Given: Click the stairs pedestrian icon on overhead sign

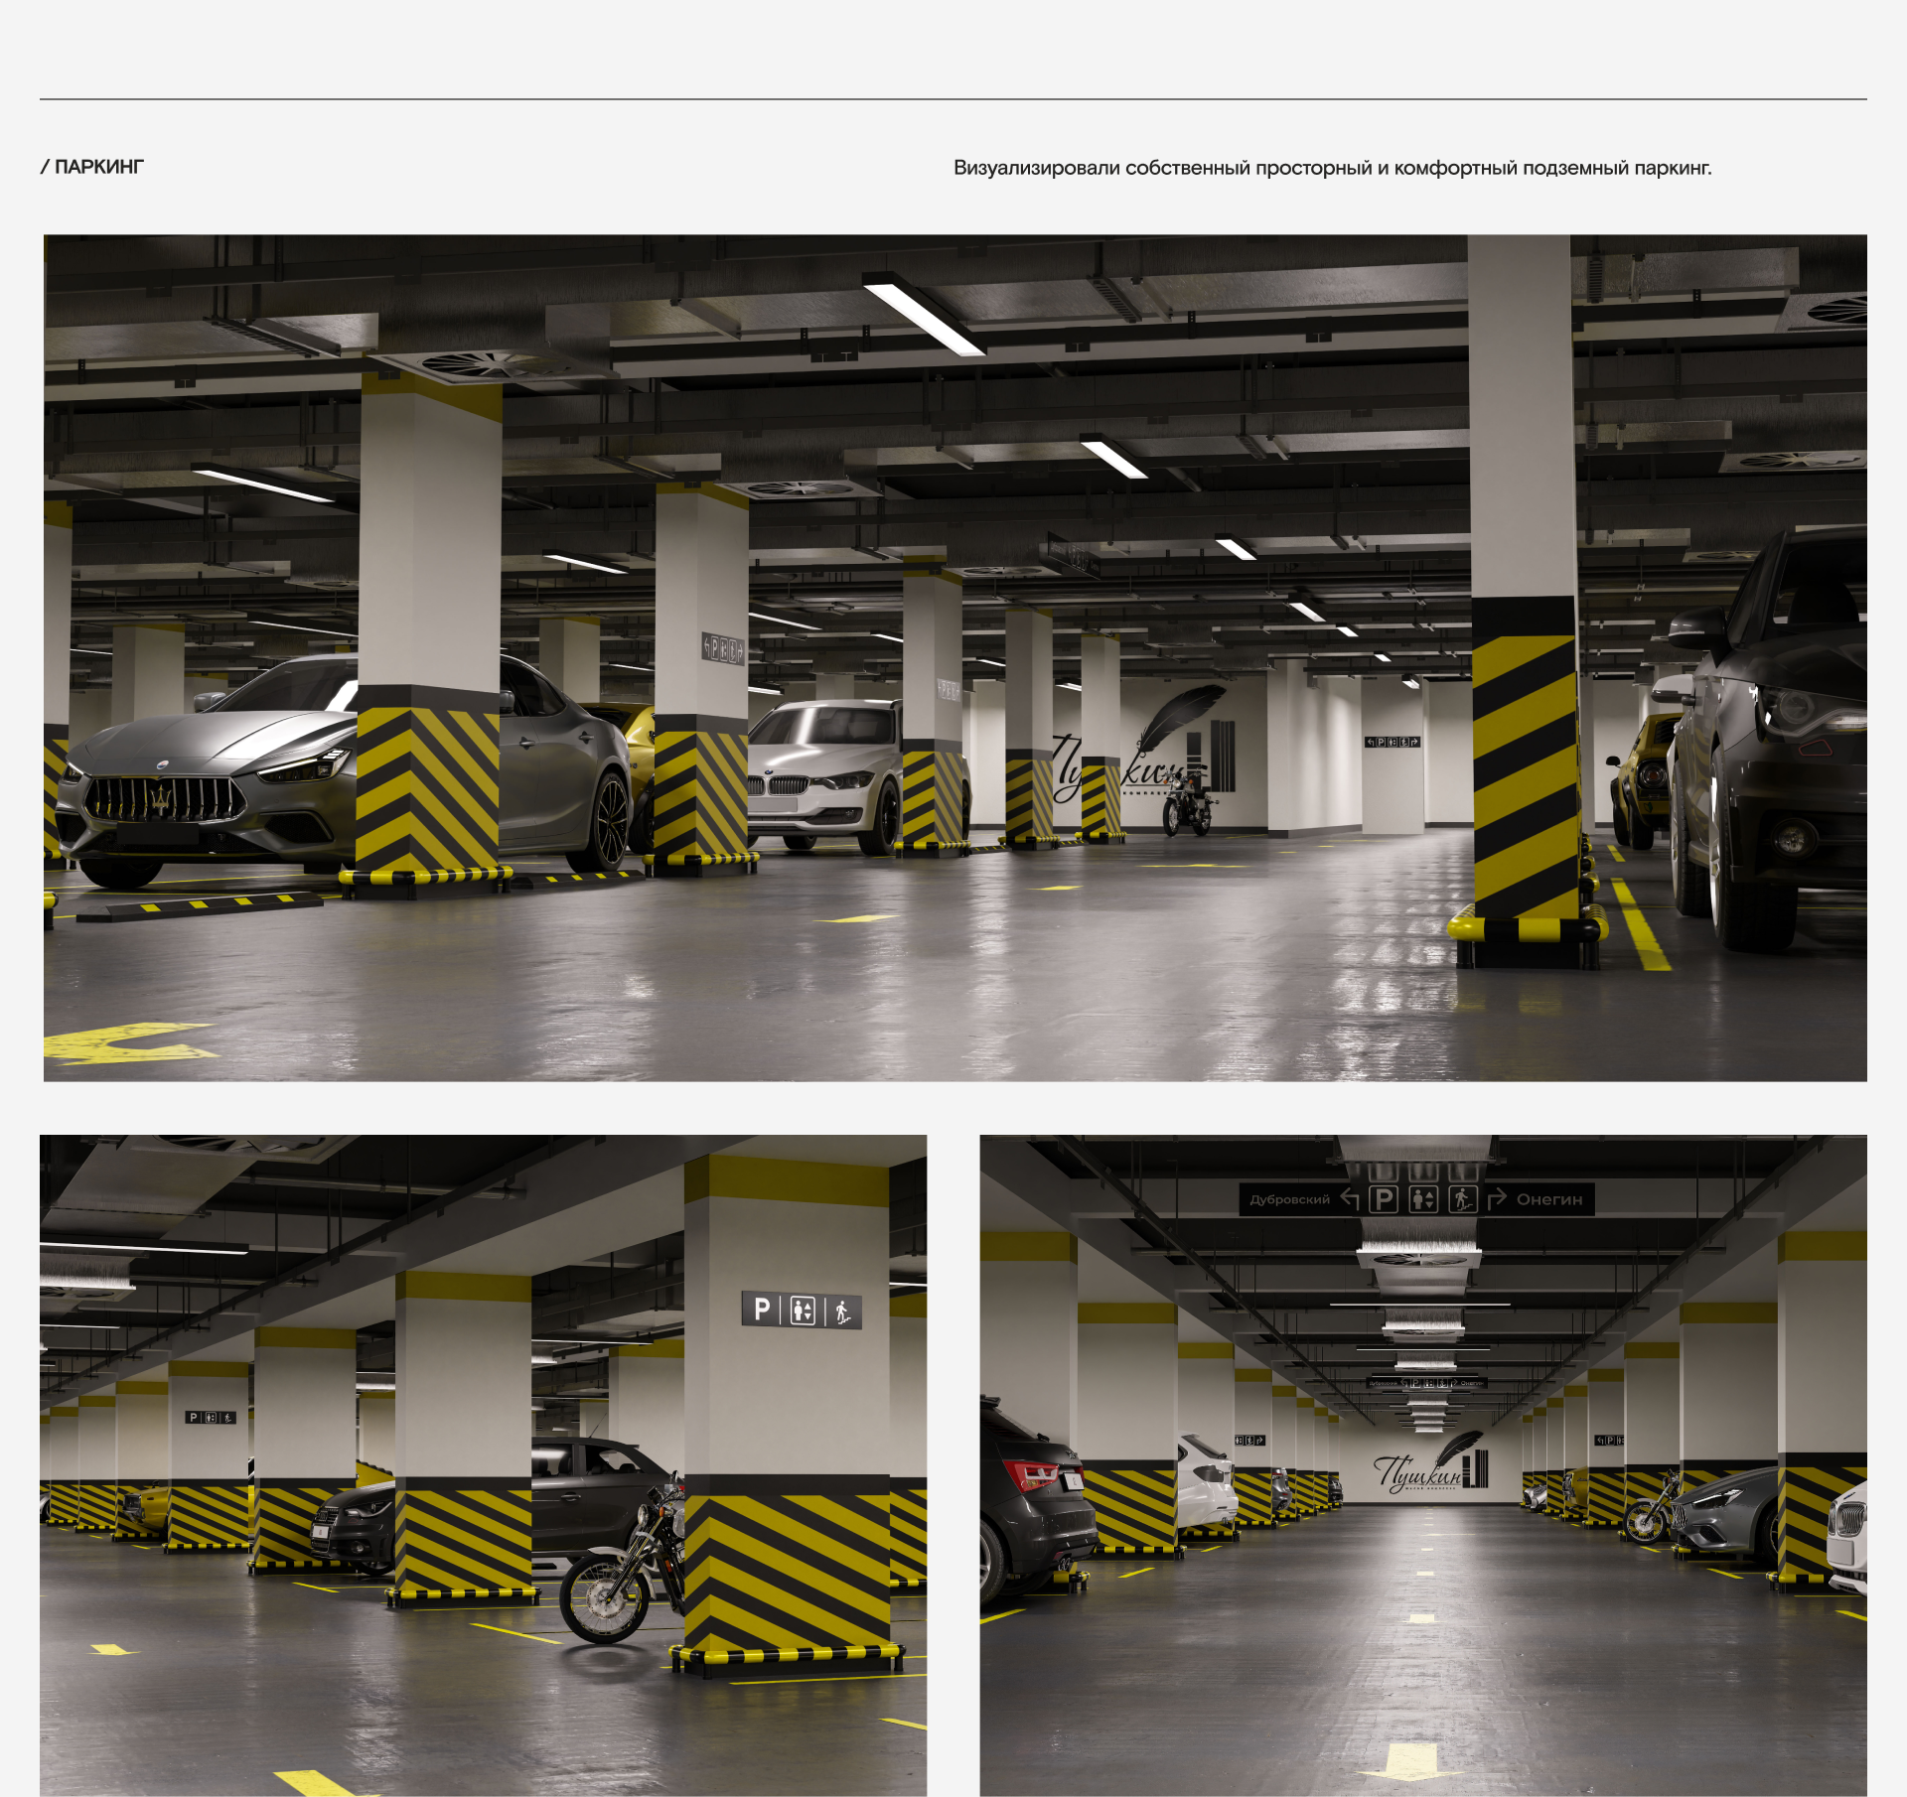Looking at the screenshot, I should 1462,1199.
